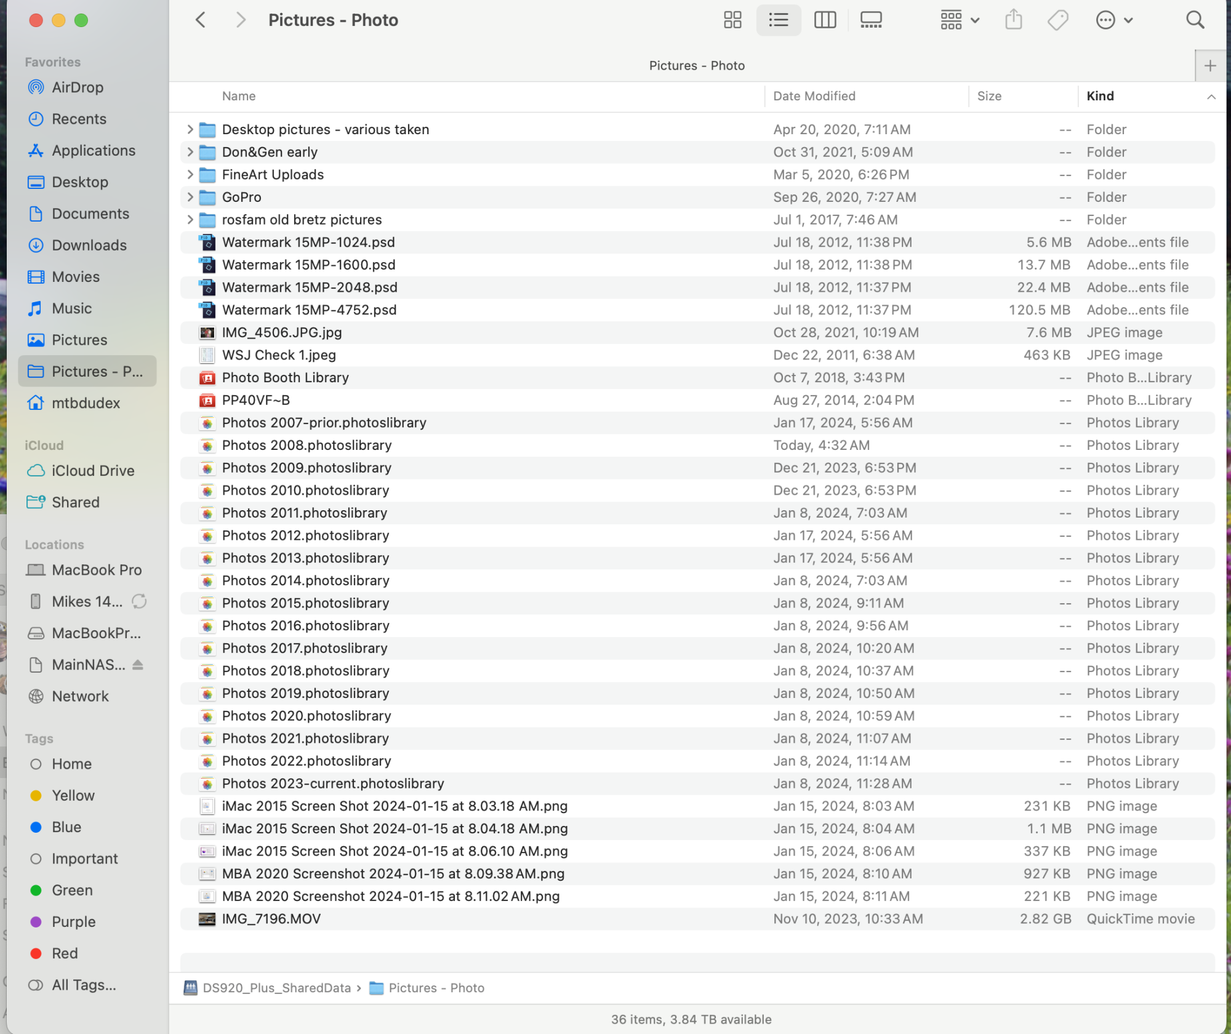The width and height of the screenshot is (1231, 1034).
Task: Click the Important tag in the sidebar
Action: click(x=84, y=859)
